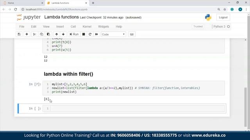Cut selected cells with the scissors icon
250x140 pixels.
(34, 34)
